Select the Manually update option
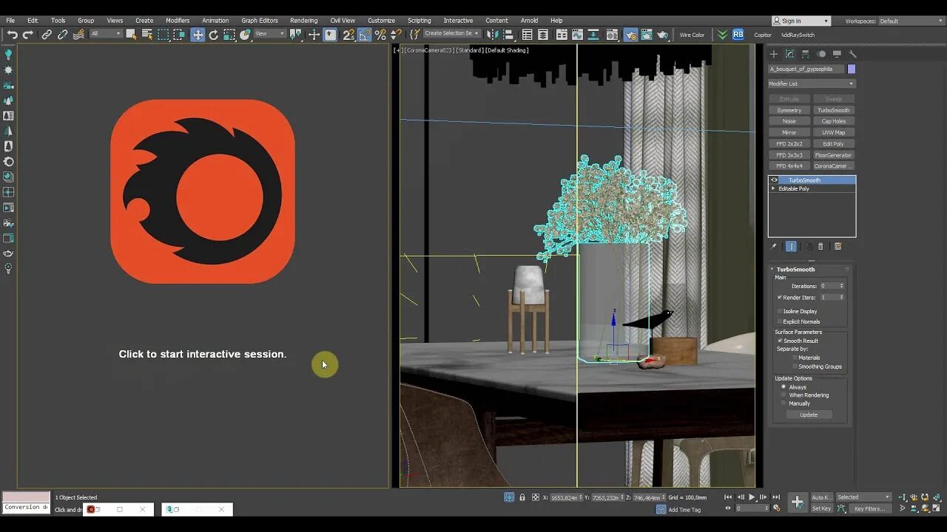Image resolution: width=947 pixels, height=532 pixels. click(783, 403)
